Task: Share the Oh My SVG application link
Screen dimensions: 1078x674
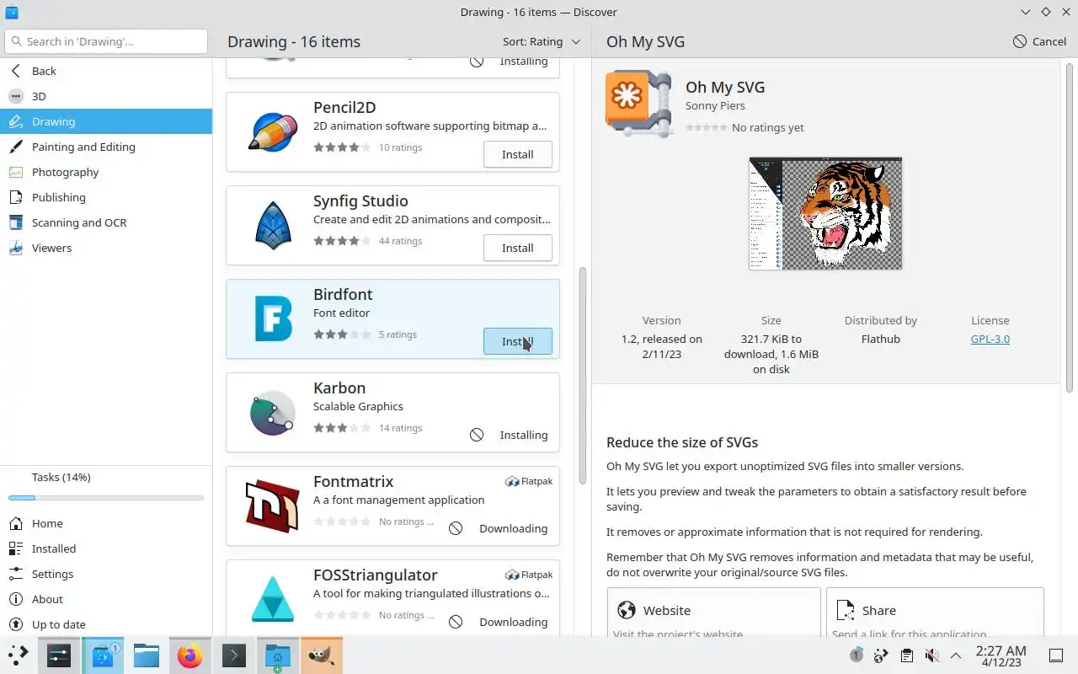Action: tap(935, 612)
